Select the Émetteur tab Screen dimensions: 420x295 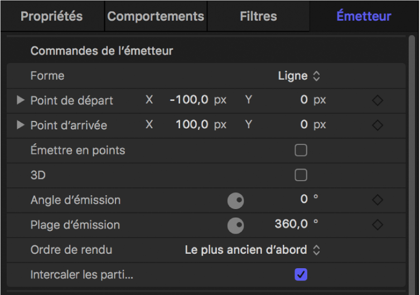tap(364, 16)
